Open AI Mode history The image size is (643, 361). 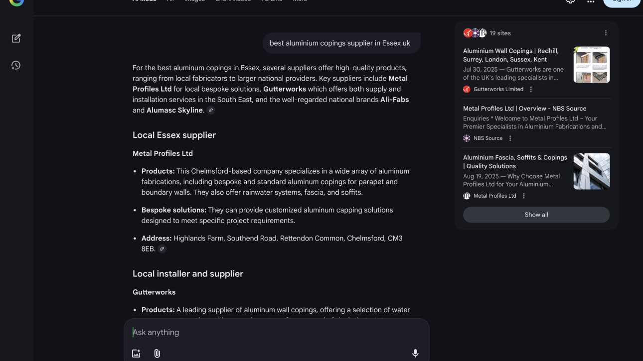[x=16, y=65]
